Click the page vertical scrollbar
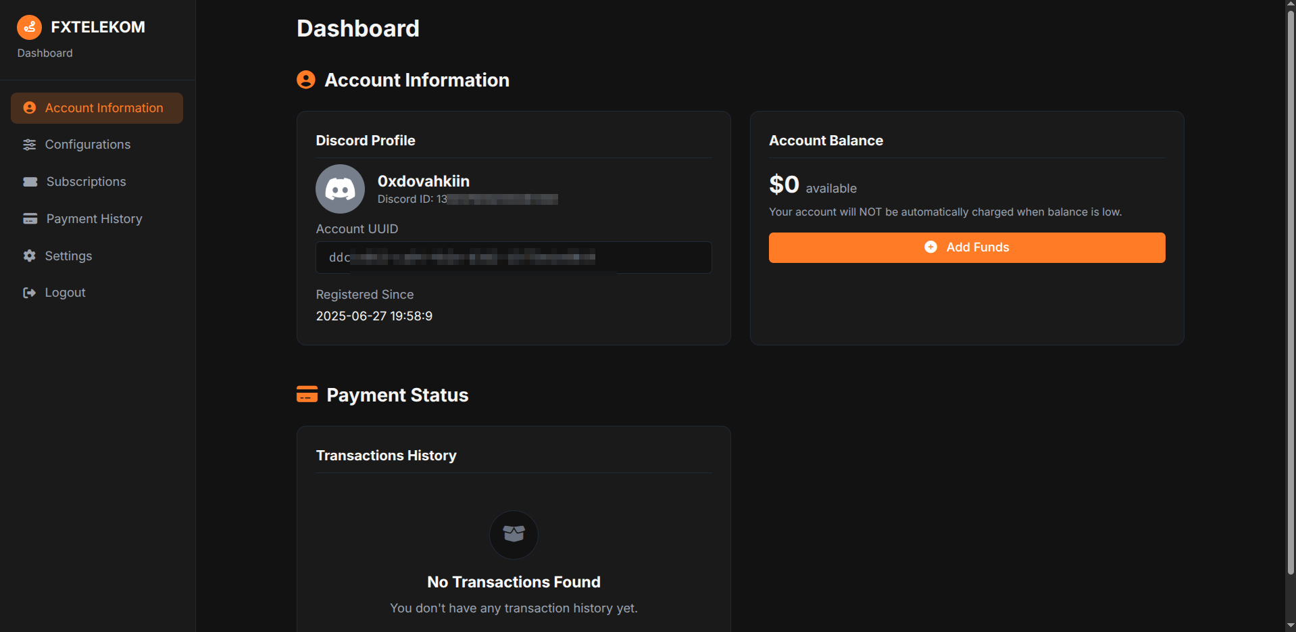Viewport: 1296px width, 632px height. pos(1291,292)
